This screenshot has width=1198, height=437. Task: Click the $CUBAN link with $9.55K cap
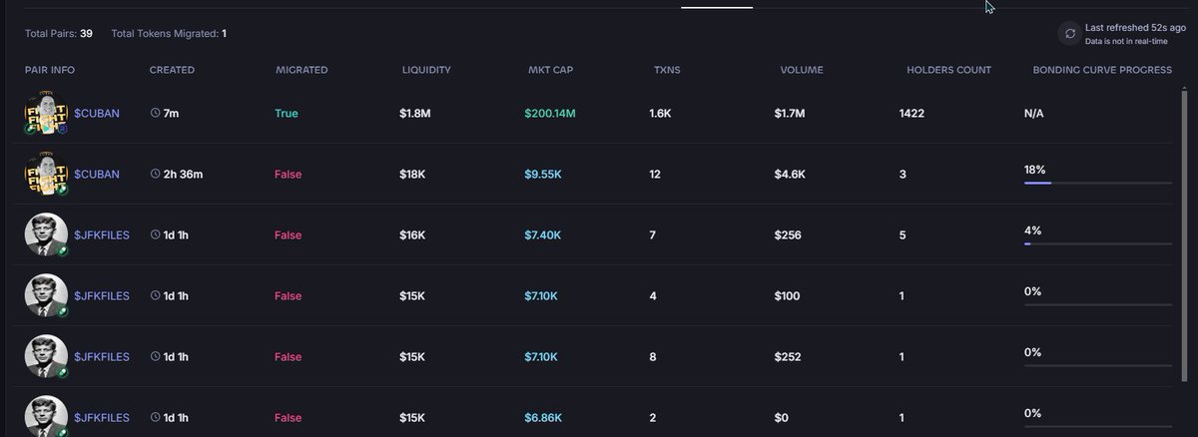pyautogui.click(x=96, y=175)
